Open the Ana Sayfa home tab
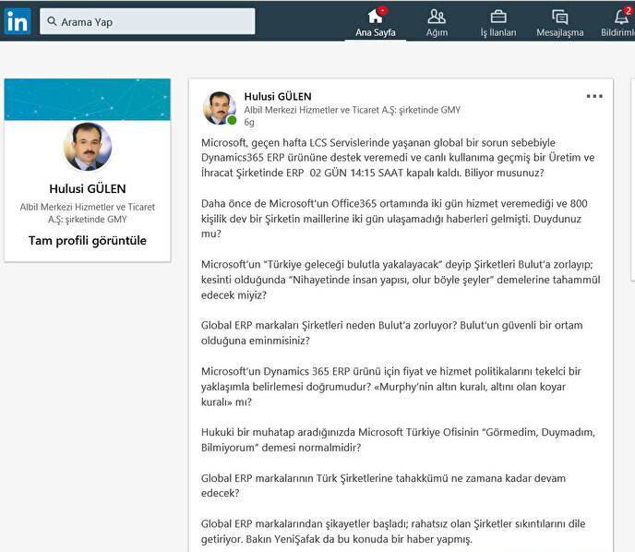 pos(376,22)
